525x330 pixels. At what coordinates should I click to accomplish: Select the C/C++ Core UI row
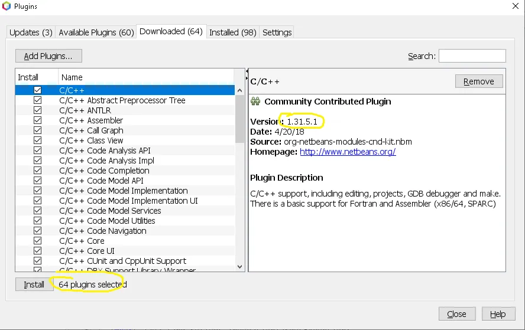tap(125, 250)
